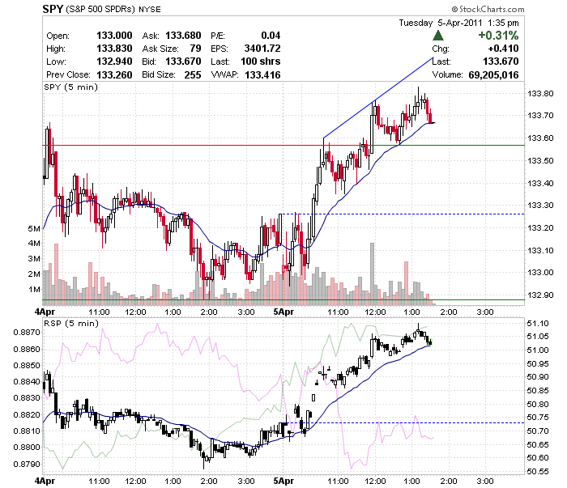Click the VWAP value 133.416

click(263, 74)
